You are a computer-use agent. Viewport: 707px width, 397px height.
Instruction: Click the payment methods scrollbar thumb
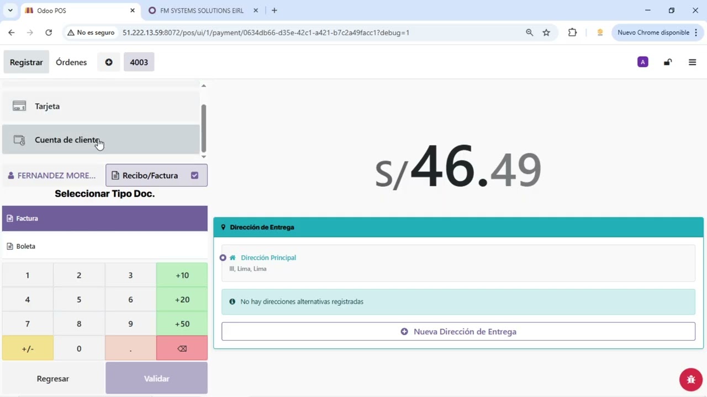[x=203, y=128]
